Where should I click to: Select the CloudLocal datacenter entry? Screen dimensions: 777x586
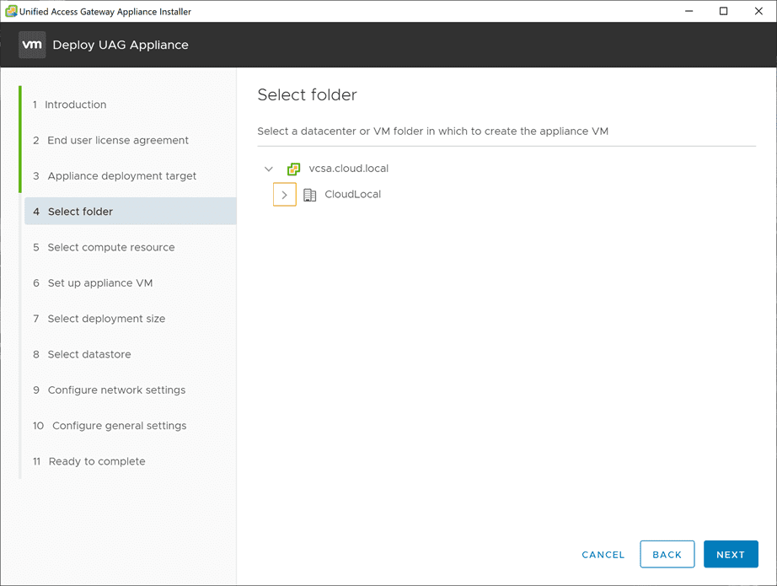(x=352, y=195)
